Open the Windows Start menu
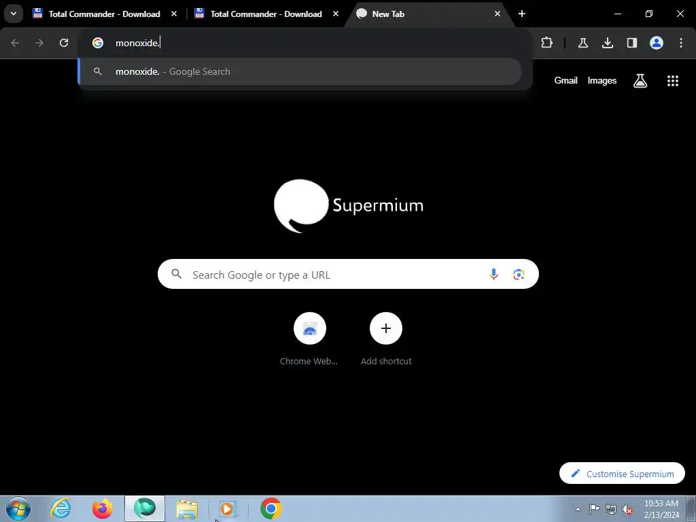Image resolution: width=696 pixels, height=522 pixels. click(x=18, y=508)
